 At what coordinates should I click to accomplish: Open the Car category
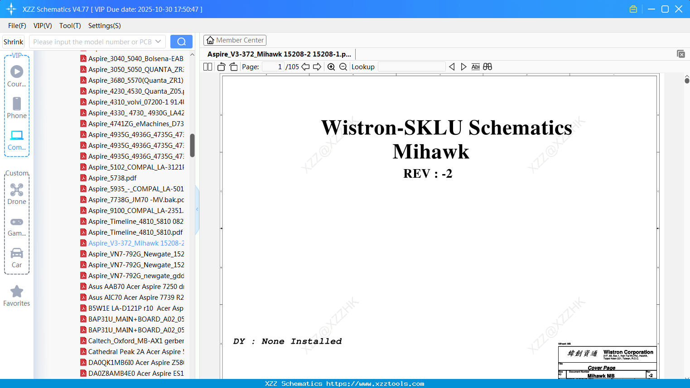17,258
